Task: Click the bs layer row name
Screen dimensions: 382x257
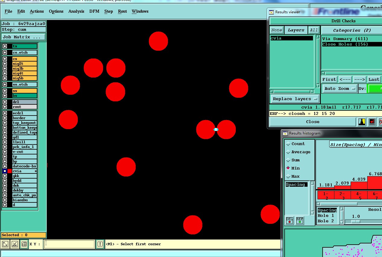Action: click(x=25, y=96)
